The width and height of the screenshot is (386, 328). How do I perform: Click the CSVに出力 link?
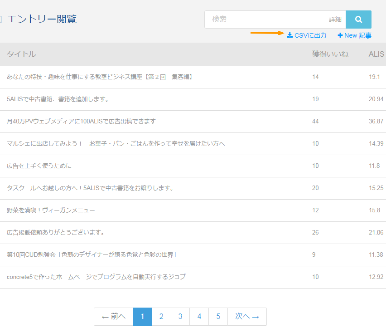pyautogui.click(x=310, y=35)
